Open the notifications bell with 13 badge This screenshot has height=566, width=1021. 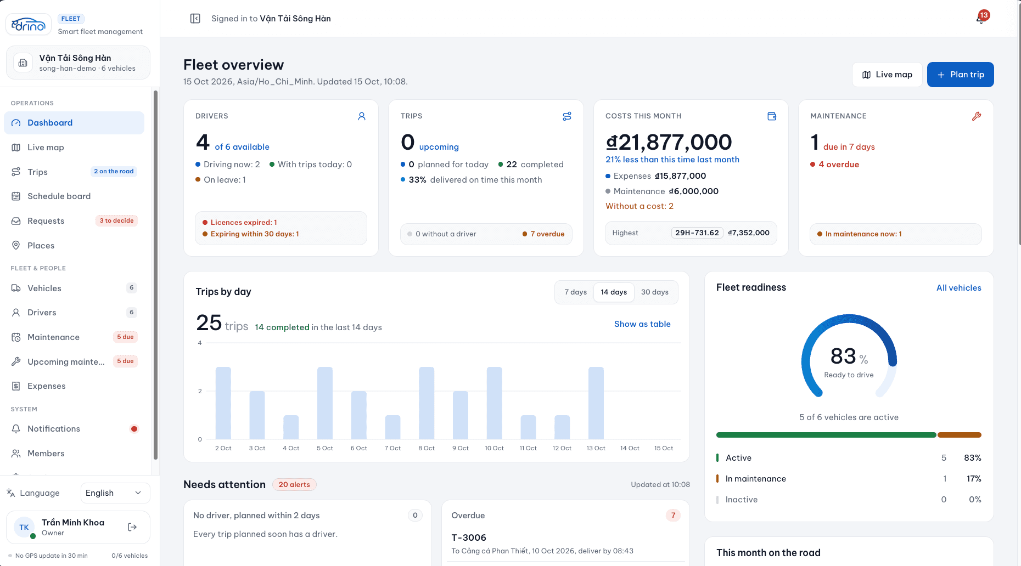tap(981, 18)
